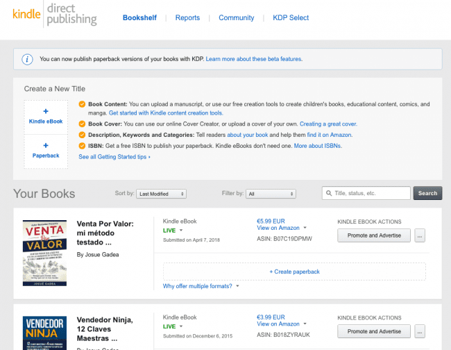Open the KDP Select tab
The height and width of the screenshot is (350, 451).
pos(291,18)
